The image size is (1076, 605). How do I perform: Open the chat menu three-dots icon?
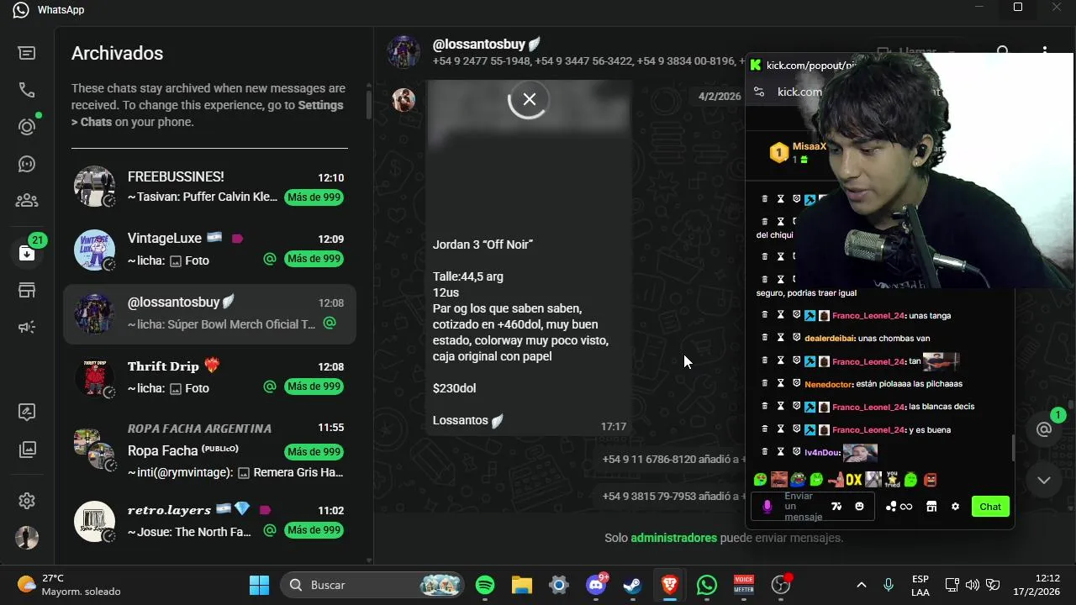pos(1045,52)
